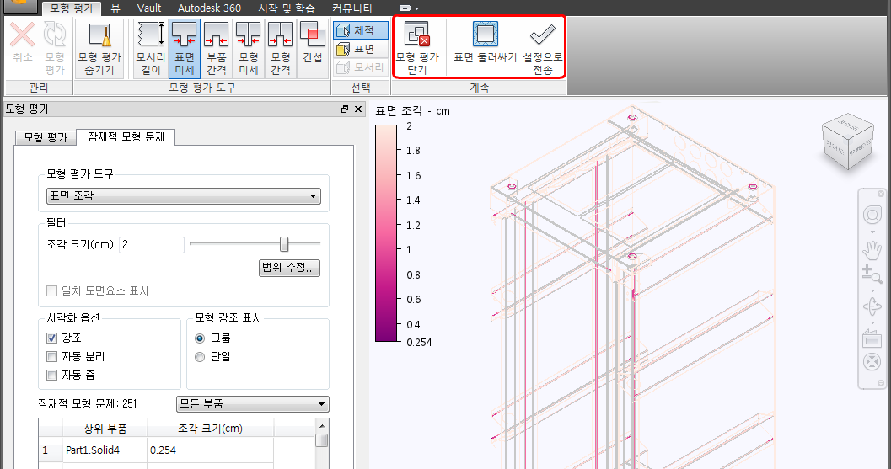The width and height of the screenshot is (891, 469).
Task: Click 표면 둘러싸기 icon
Action: 486,34
